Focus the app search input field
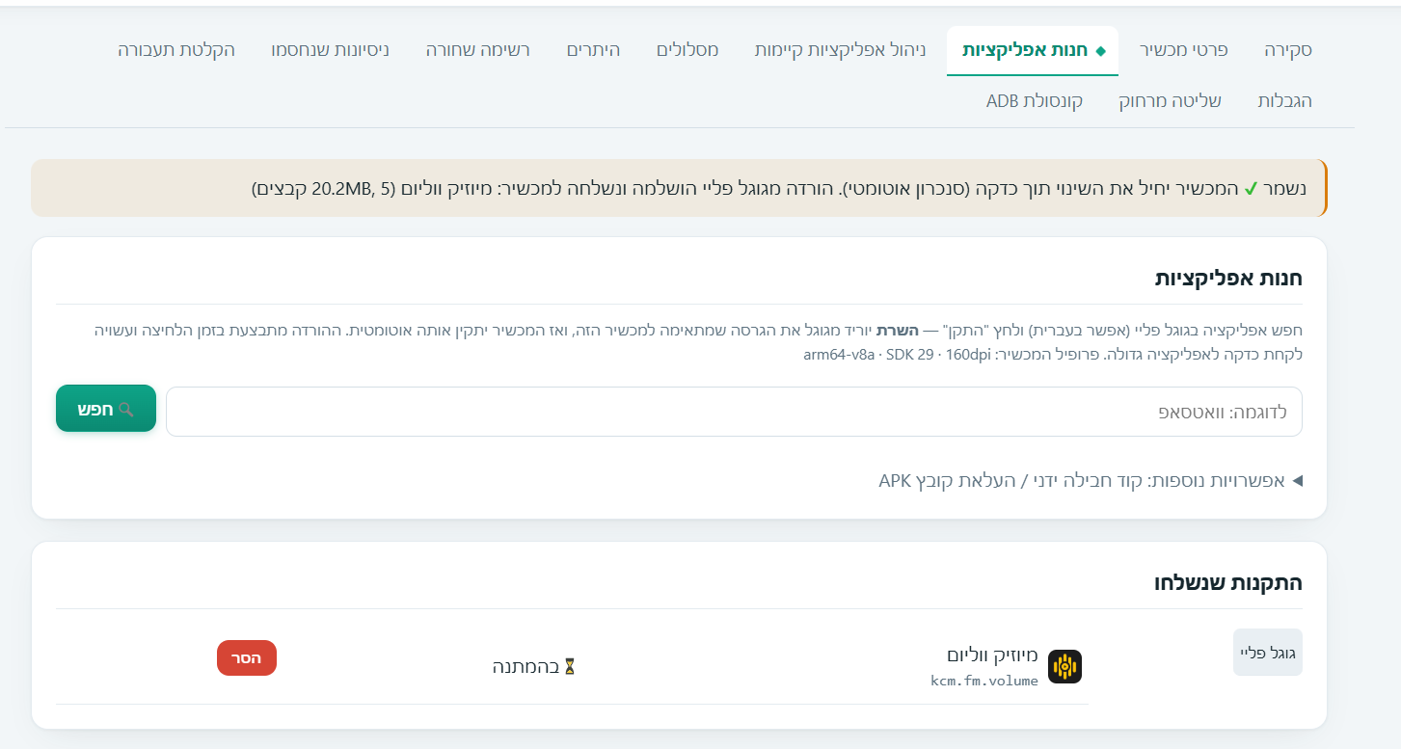 [x=734, y=412]
